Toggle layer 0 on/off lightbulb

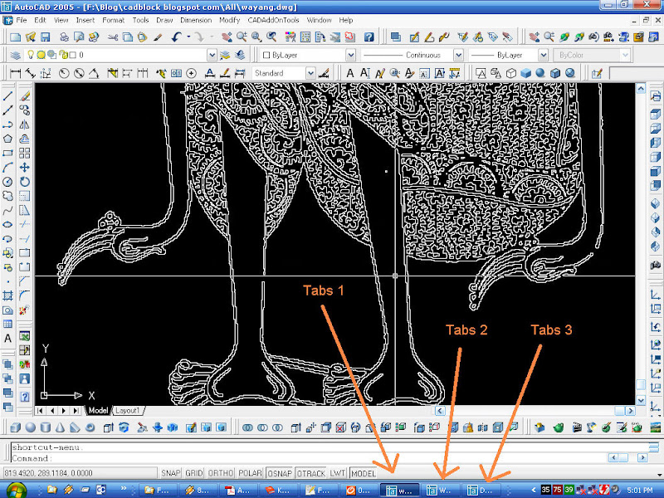pyautogui.click(x=31, y=55)
